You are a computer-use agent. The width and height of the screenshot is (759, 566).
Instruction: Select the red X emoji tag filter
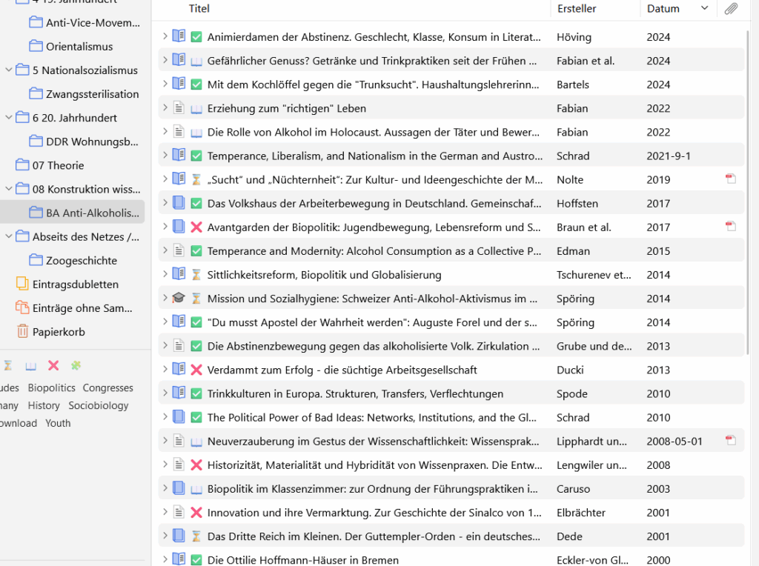pyautogui.click(x=53, y=365)
